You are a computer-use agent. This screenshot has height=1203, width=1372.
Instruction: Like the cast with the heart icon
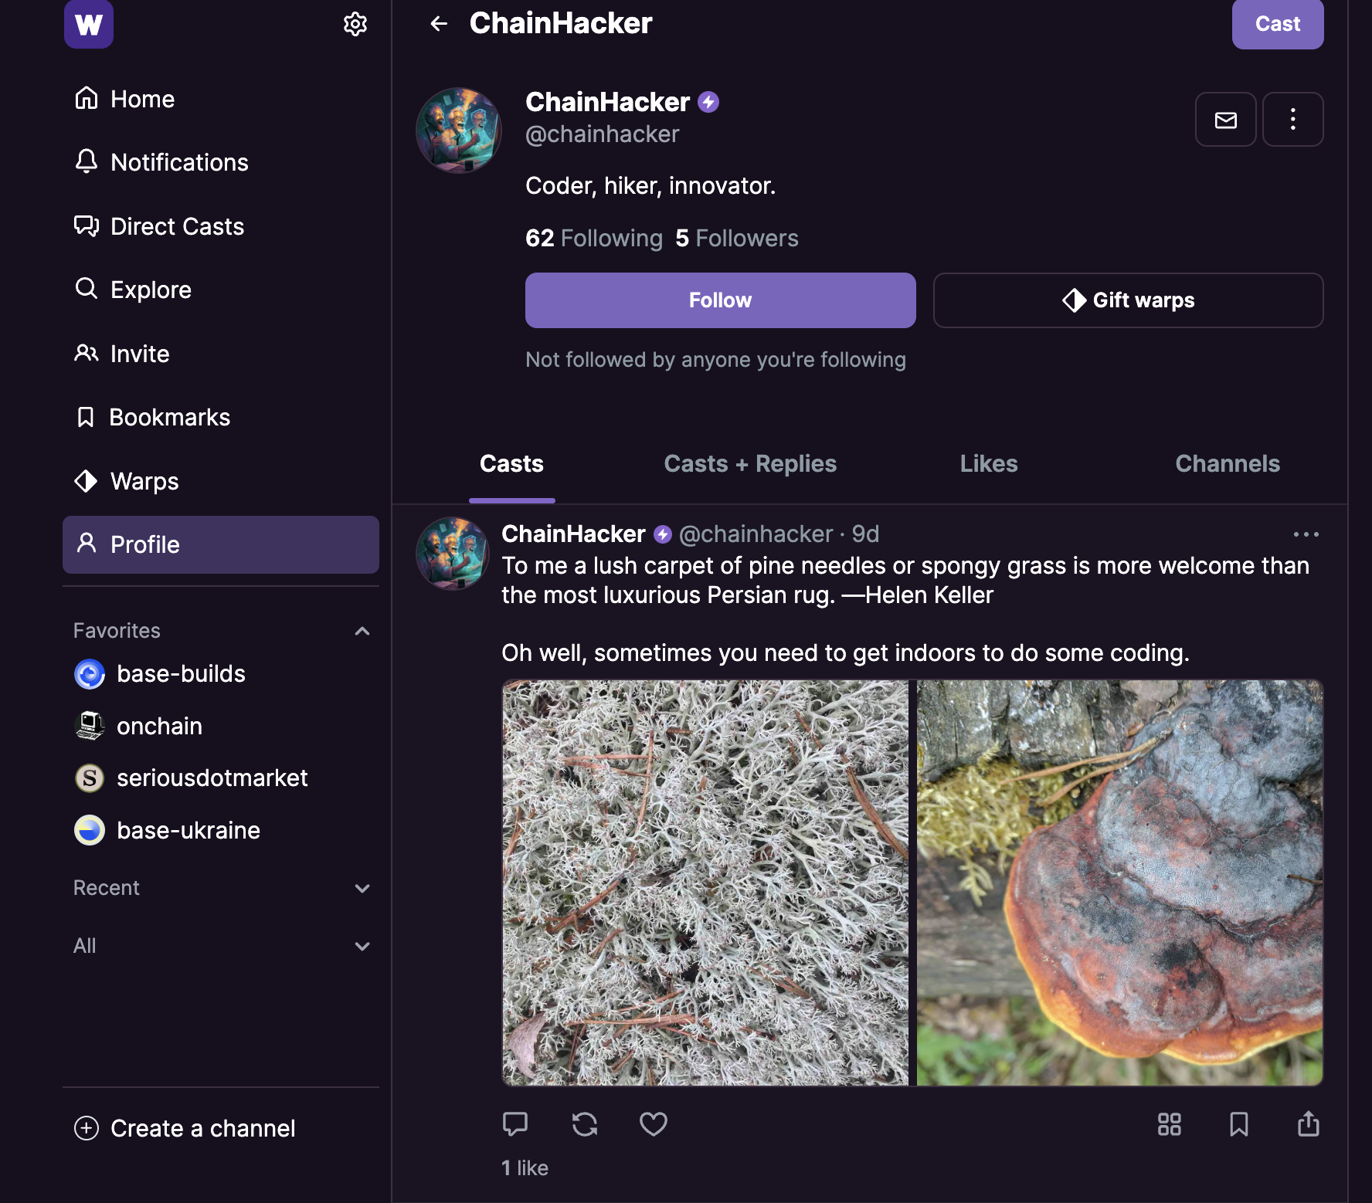(x=654, y=1123)
